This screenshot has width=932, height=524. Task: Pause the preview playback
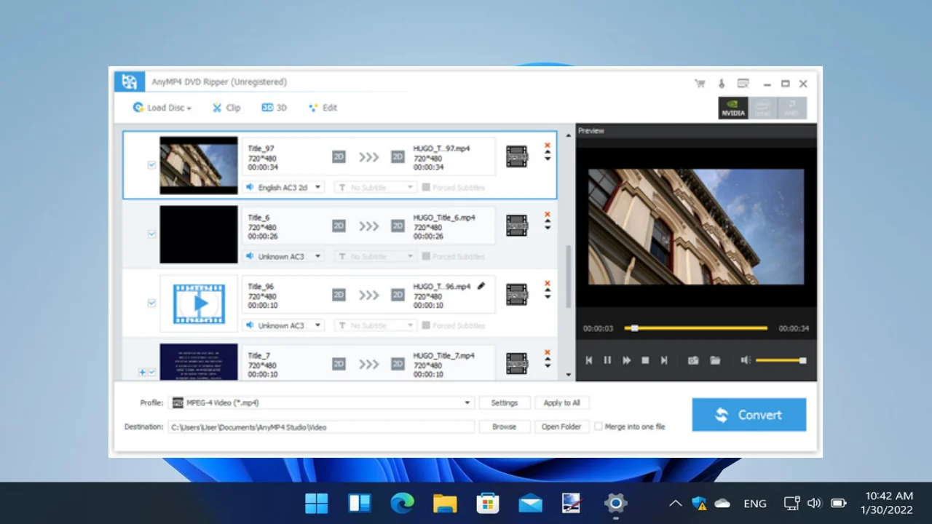pyautogui.click(x=607, y=360)
